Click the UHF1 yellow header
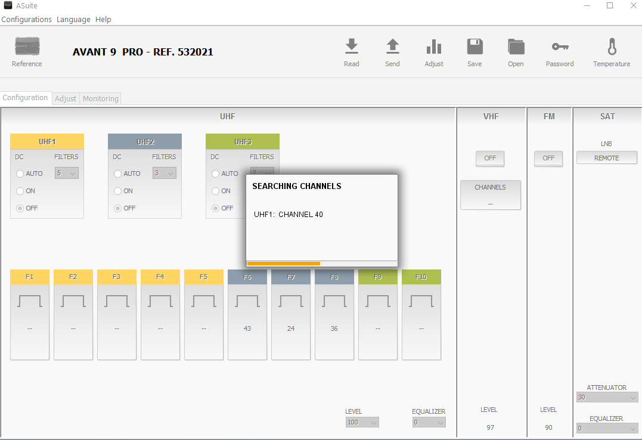The width and height of the screenshot is (642, 440). click(x=47, y=141)
